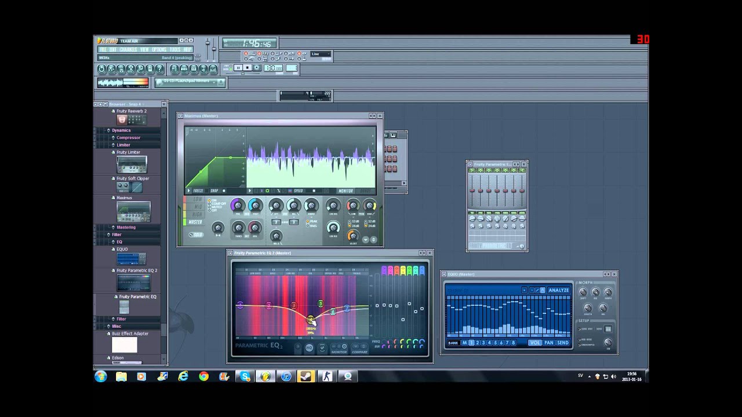Toggle the Browser panel via its toolbar icon

coord(203,69)
